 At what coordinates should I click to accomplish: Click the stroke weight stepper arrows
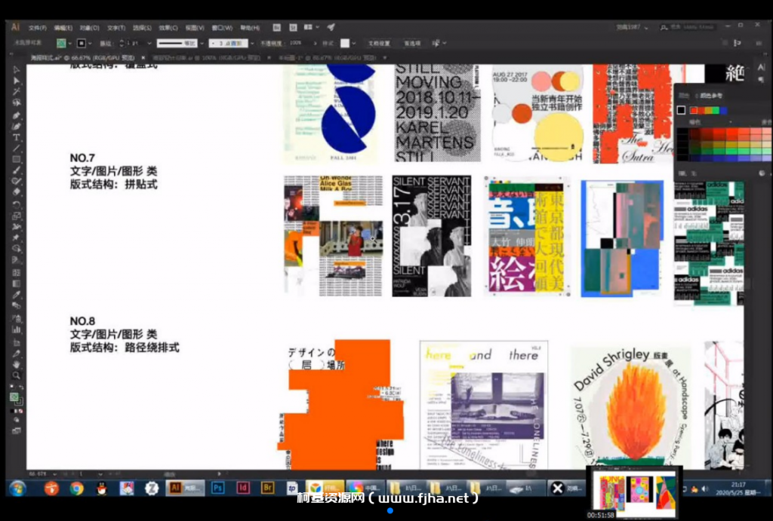pos(122,43)
